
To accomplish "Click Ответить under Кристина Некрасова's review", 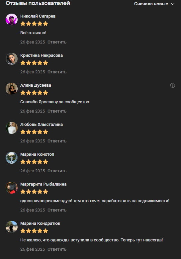I will pos(57,72).
